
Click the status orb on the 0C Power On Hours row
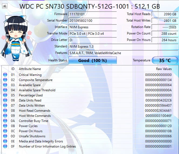(x=5, y=131)
